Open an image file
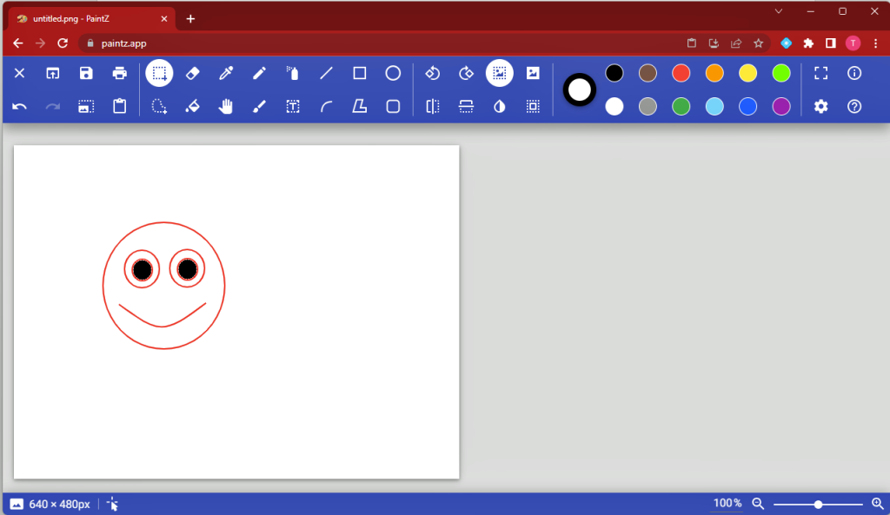This screenshot has height=515, width=890. (53, 73)
